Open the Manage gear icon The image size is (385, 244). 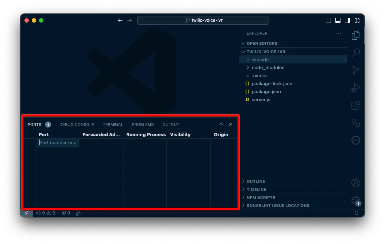(x=355, y=200)
